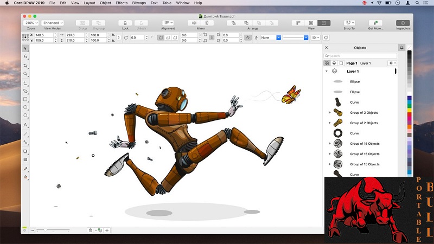Screen dimensions: 434x244
Task: Toggle edit corners together lock
Action: pos(212,37)
